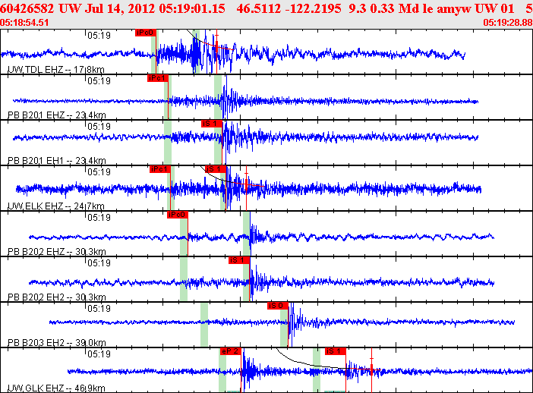533x393 pixels.
Task: Select the iS 1 pick on PB B202 EH2
Action: 239,260
